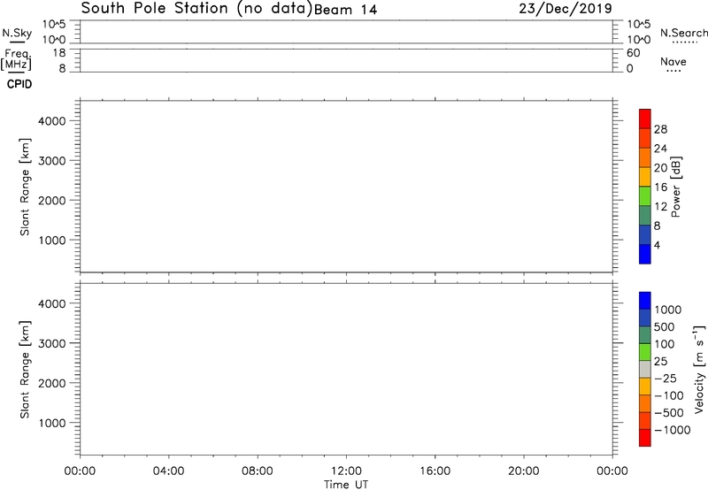Click the '1000' tick of the velocity panel

pos(52,424)
